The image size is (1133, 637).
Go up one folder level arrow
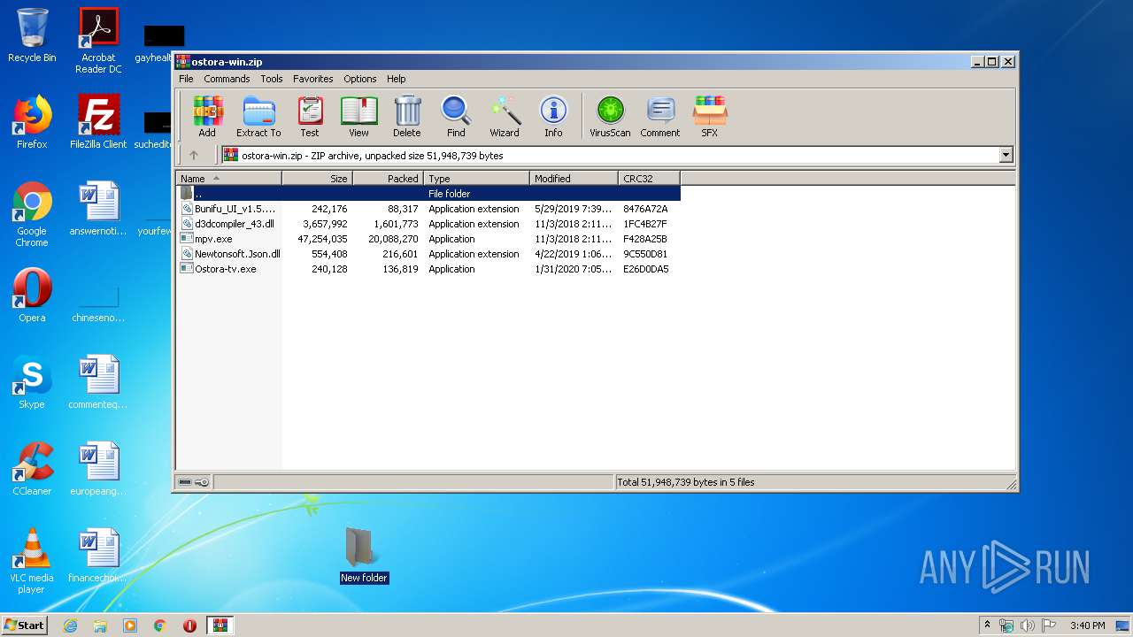pos(194,155)
